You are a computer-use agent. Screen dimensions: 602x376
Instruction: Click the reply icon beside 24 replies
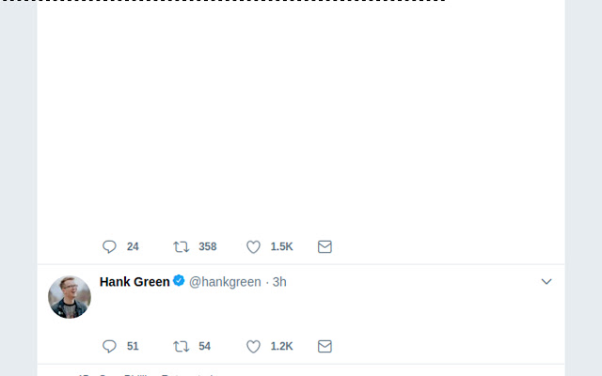(109, 246)
